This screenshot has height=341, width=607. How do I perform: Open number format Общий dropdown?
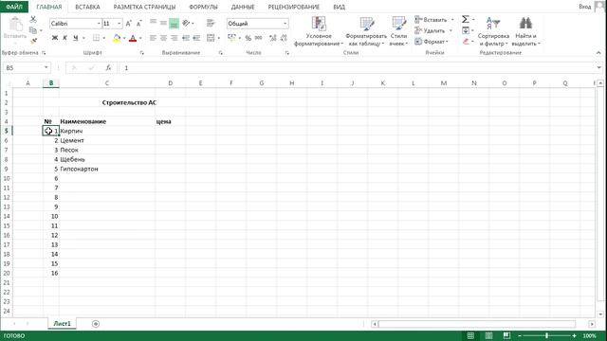click(285, 24)
